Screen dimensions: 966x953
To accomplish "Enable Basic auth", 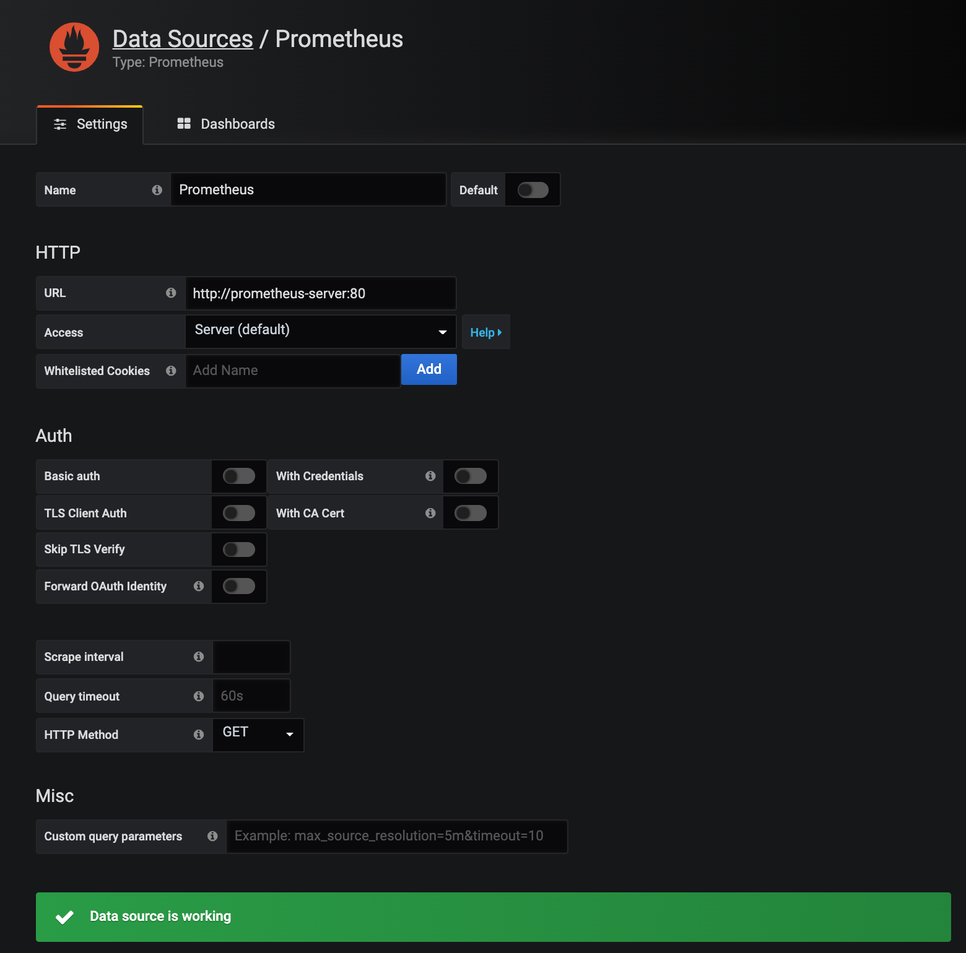I will (238, 476).
